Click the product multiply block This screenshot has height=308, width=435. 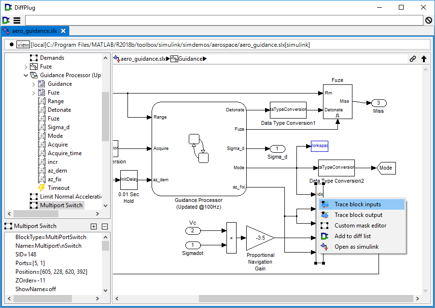click(231, 238)
